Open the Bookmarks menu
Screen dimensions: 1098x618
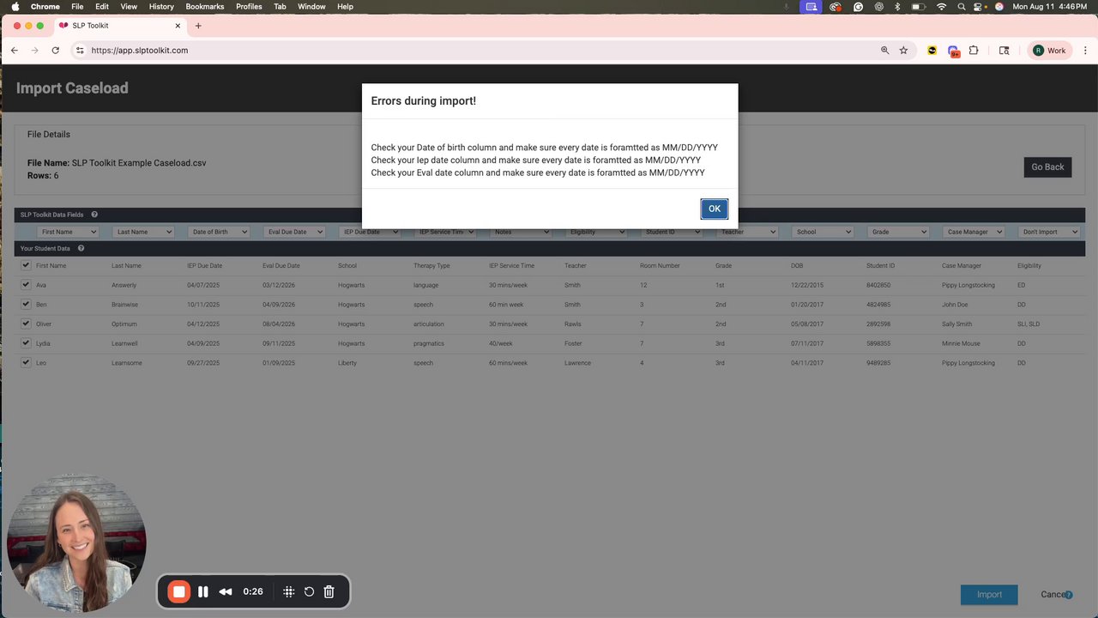[205, 6]
